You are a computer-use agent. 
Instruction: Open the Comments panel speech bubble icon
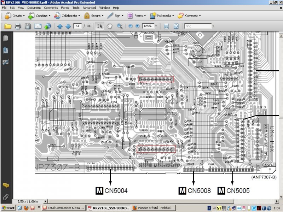pyautogui.click(x=6, y=185)
